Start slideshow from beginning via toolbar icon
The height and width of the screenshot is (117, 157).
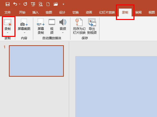pos(33,4)
